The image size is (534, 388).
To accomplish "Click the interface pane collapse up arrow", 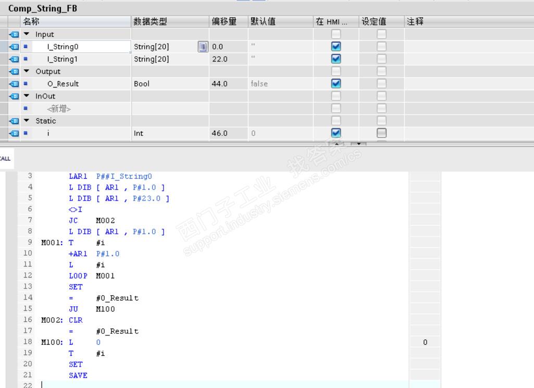I will pyautogui.click(x=337, y=144).
